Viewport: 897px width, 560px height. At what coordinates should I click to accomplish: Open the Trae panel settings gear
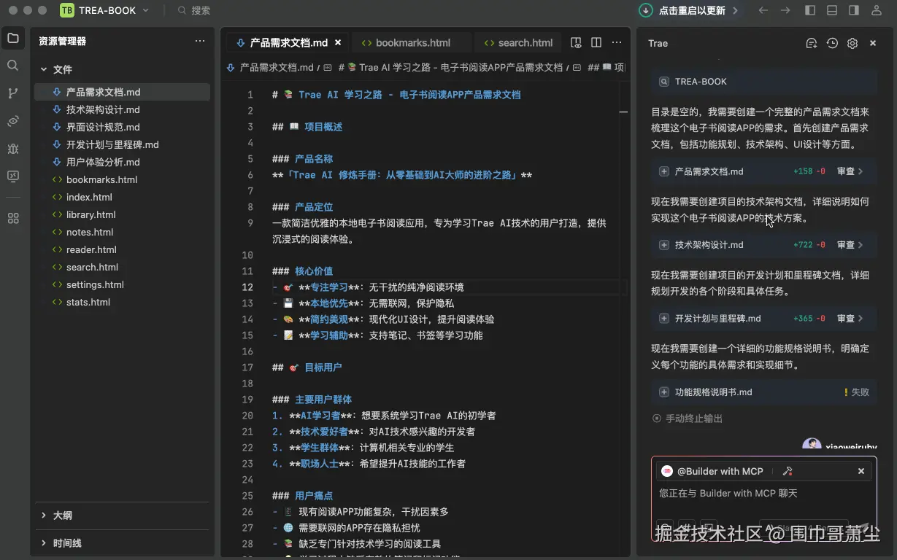point(852,43)
